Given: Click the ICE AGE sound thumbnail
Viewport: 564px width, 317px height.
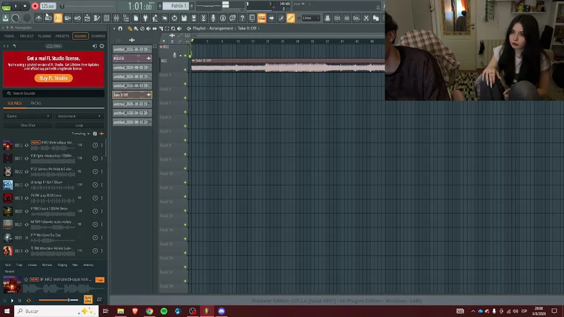Looking at the screenshot, I should tap(7, 185).
